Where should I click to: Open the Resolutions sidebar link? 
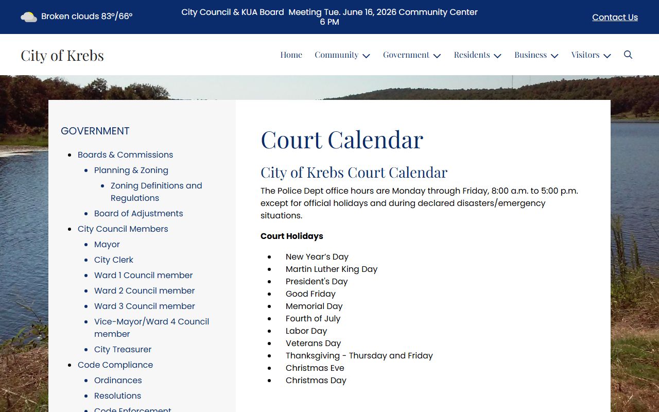[117, 396]
